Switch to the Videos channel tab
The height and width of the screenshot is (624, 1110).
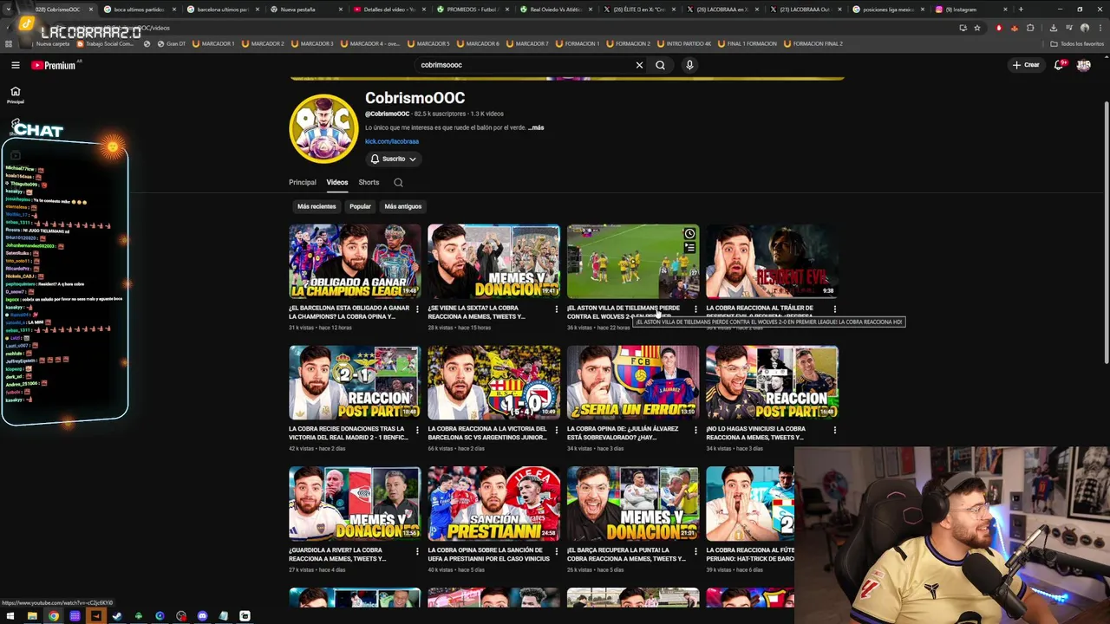coord(337,183)
